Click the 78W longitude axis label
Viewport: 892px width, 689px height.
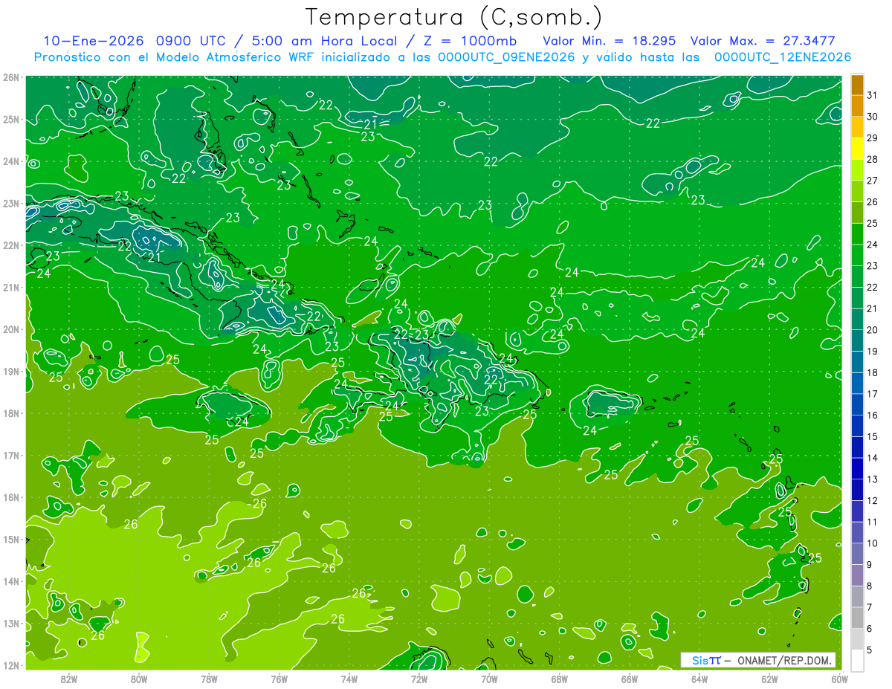click(209, 679)
